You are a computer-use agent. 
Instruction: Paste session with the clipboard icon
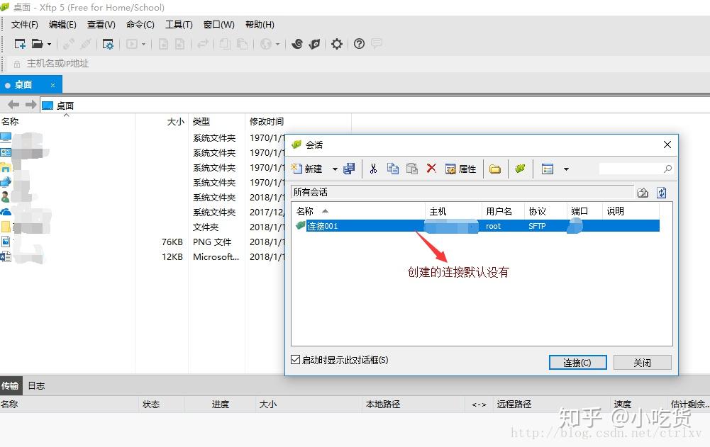tap(411, 169)
